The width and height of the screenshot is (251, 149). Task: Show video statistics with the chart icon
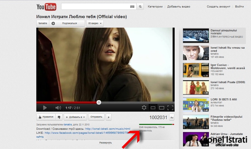point(172,117)
